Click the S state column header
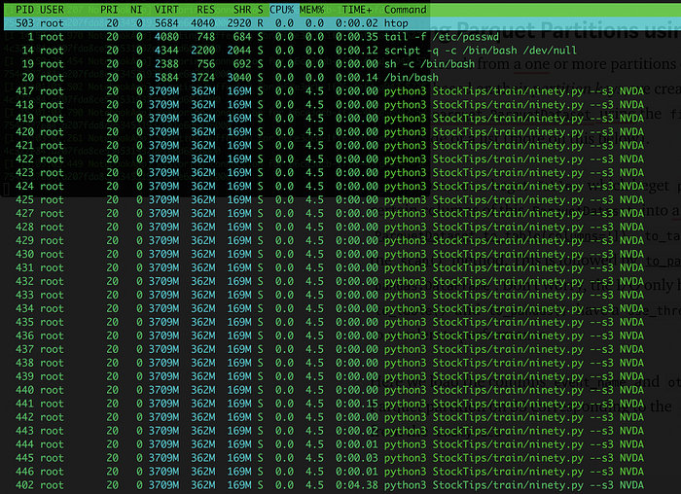Screen dimensions: 681x494 point(260,10)
